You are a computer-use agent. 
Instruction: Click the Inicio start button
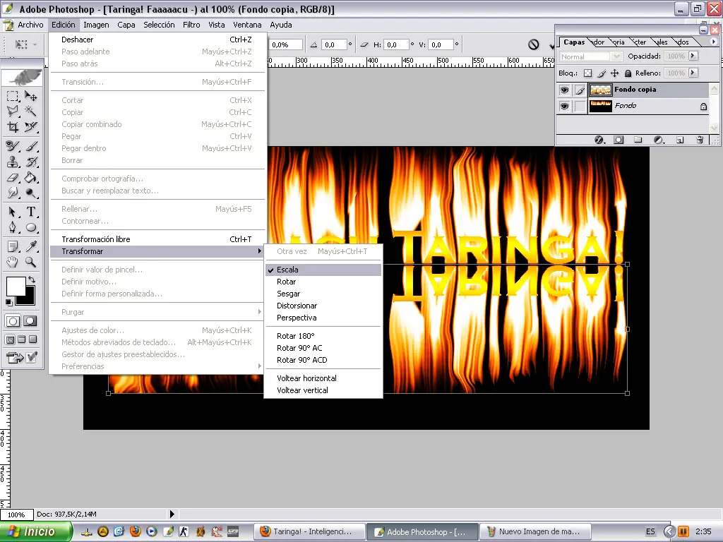(36, 531)
